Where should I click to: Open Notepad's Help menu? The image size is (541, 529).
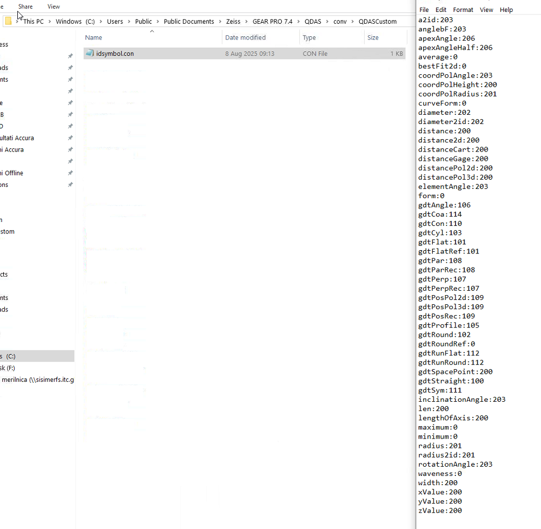506,10
